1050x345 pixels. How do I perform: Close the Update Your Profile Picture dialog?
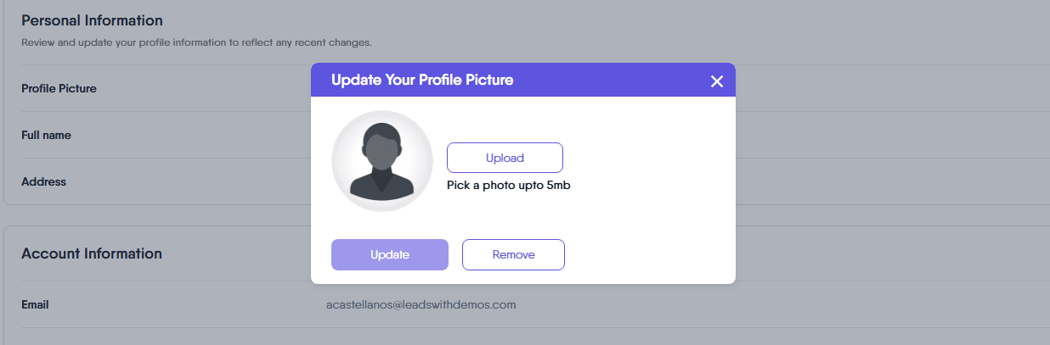point(716,81)
